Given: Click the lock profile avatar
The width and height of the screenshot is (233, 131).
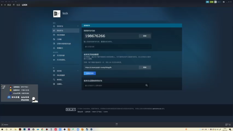Looking at the screenshot, I should click(x=57, y=14).
